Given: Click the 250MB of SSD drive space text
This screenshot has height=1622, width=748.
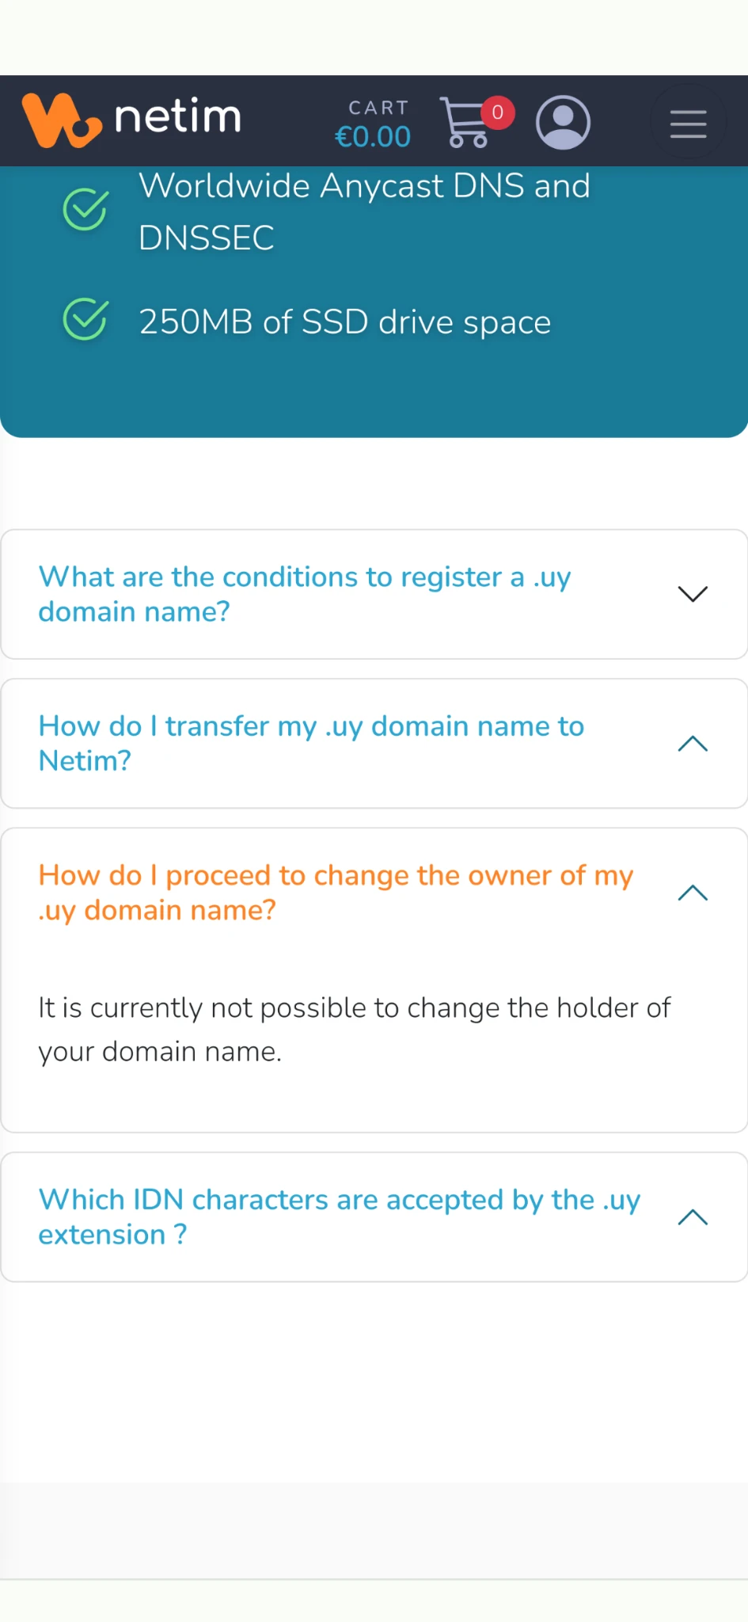Looking at the screenshot, I should pos(344,322).
